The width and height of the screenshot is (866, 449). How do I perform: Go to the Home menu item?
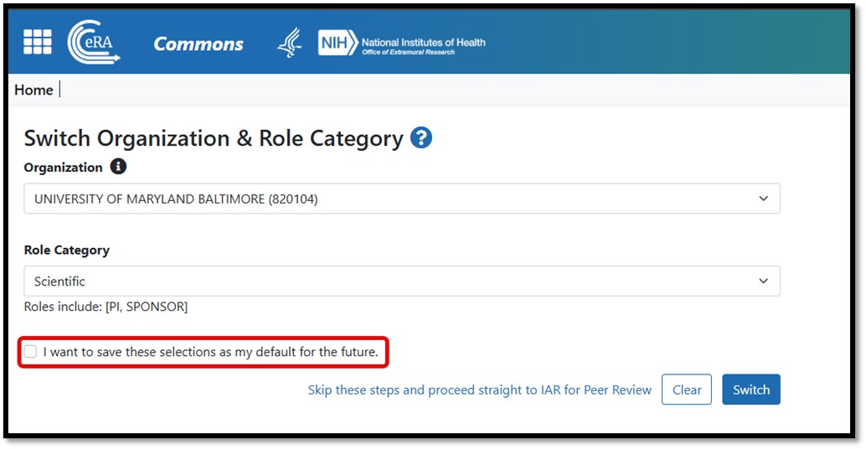(x=34, y=90)
